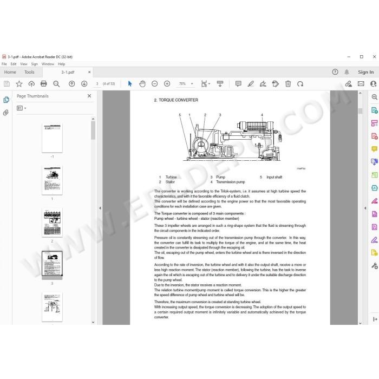Close the Page Thumbnails panel

pos(89,96)
